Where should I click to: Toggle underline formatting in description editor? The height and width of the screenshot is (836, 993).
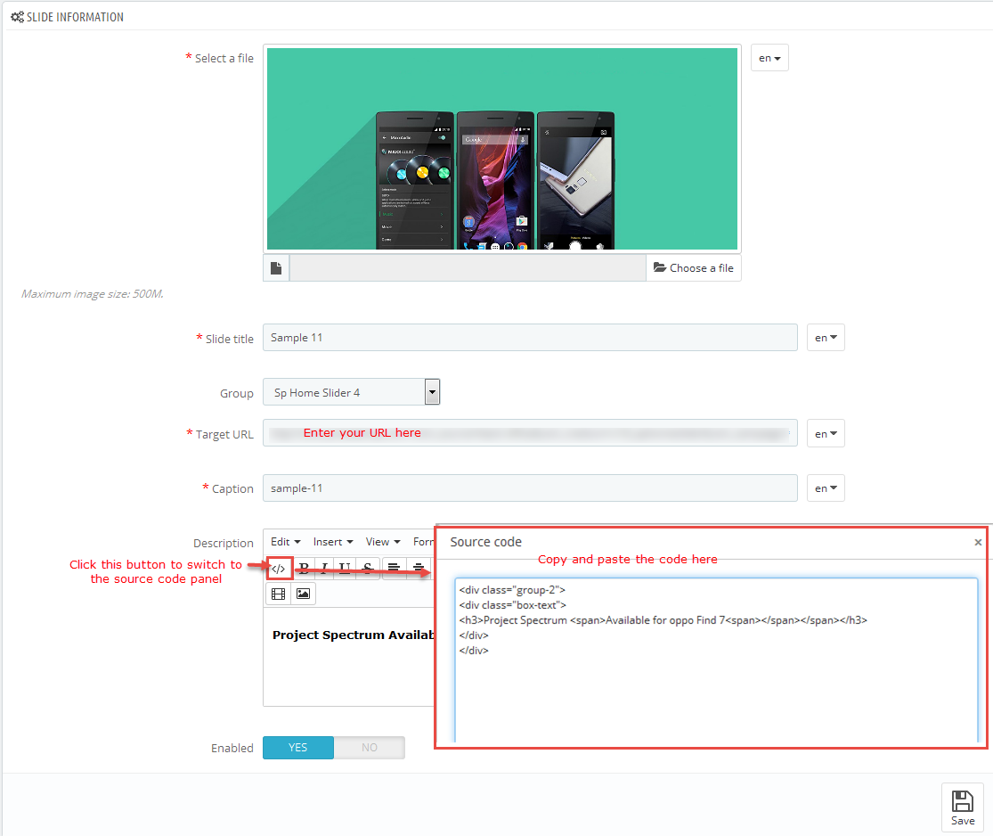(x=345, y=568)
